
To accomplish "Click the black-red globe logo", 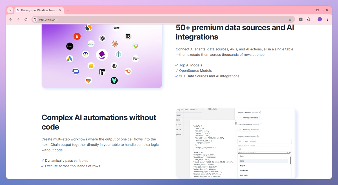I will click(x=114, y=66).
